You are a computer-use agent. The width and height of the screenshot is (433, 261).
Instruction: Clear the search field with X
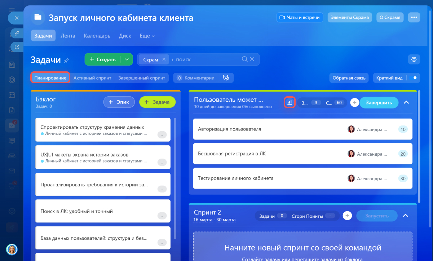[x=252, y=59]
